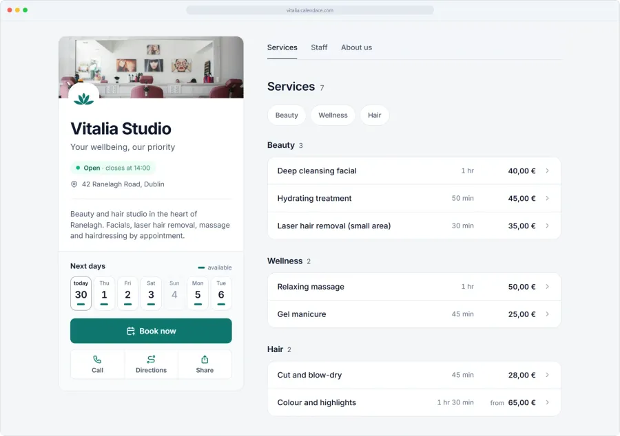Open Colour and highlights via its chevron
This screenshot has width=620, height=436.
pos(547,402)
